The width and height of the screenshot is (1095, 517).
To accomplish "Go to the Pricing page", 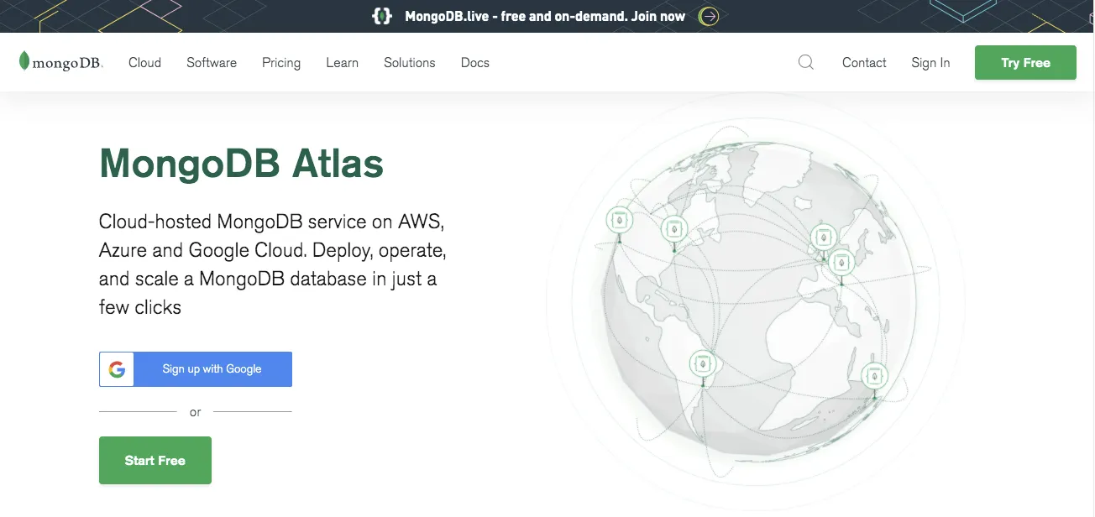I will [x=281, y=63].
